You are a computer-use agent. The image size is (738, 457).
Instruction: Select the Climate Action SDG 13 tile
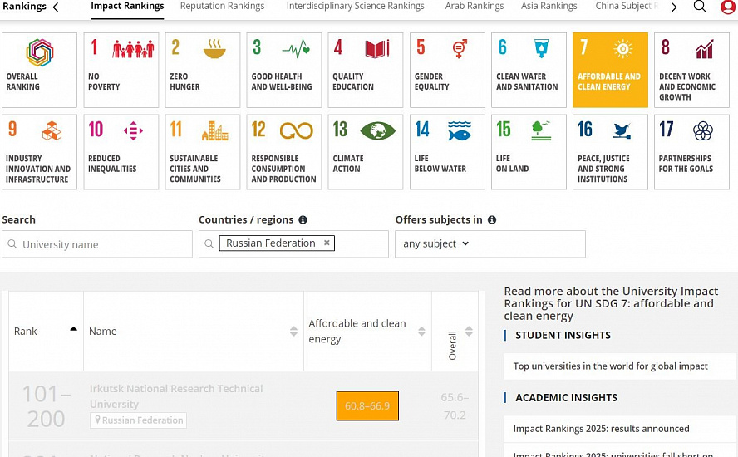pyautogui.click(x=365, y=152)
